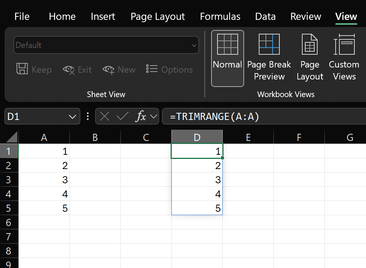Viewport: 366px width, 268px height.
Task: Expand the Name Box dropdown arrow
Action: click(72, 117)
